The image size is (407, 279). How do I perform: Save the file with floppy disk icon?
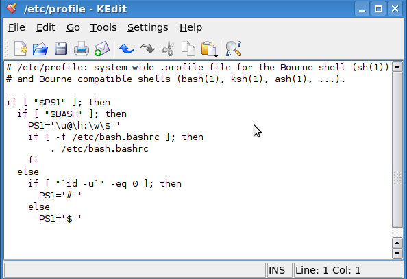coord(61,49)
